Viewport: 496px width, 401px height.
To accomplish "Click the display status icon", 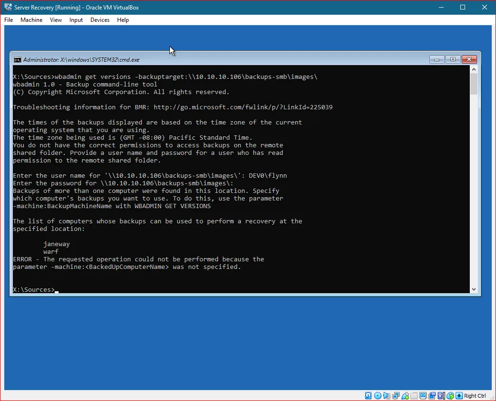I will coord(422,395).
